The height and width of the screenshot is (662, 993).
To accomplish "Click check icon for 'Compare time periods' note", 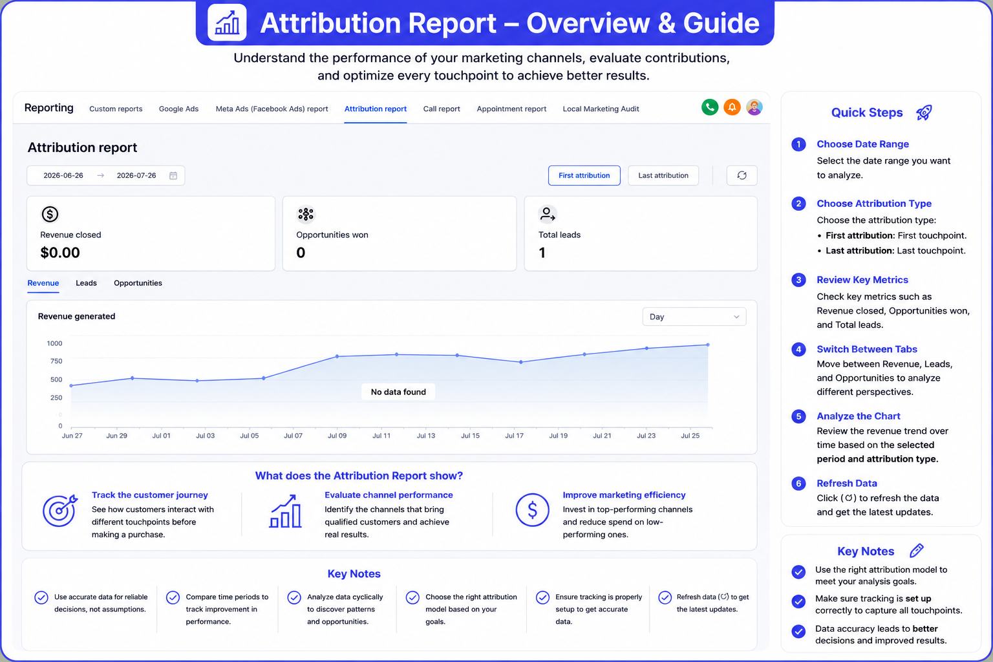I will 173,597.
